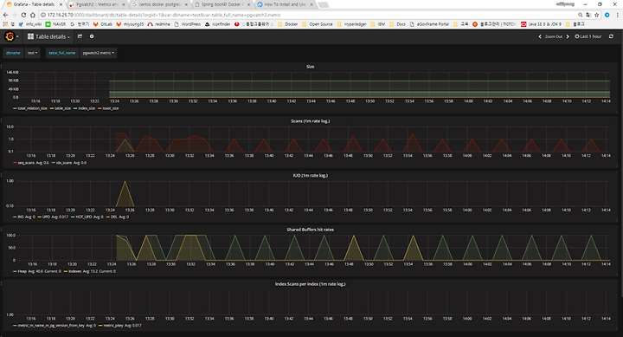Screen dimensions: 623x337
Task: Click the share dashboard icon
Action: click(x=80, y=36)
